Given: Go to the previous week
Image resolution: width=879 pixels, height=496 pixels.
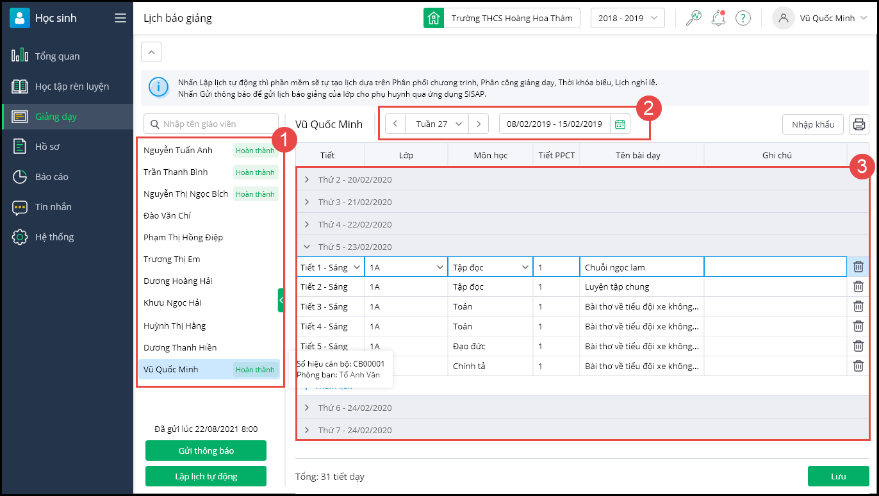Looking at the screenshot, I should tap(395, 124).
